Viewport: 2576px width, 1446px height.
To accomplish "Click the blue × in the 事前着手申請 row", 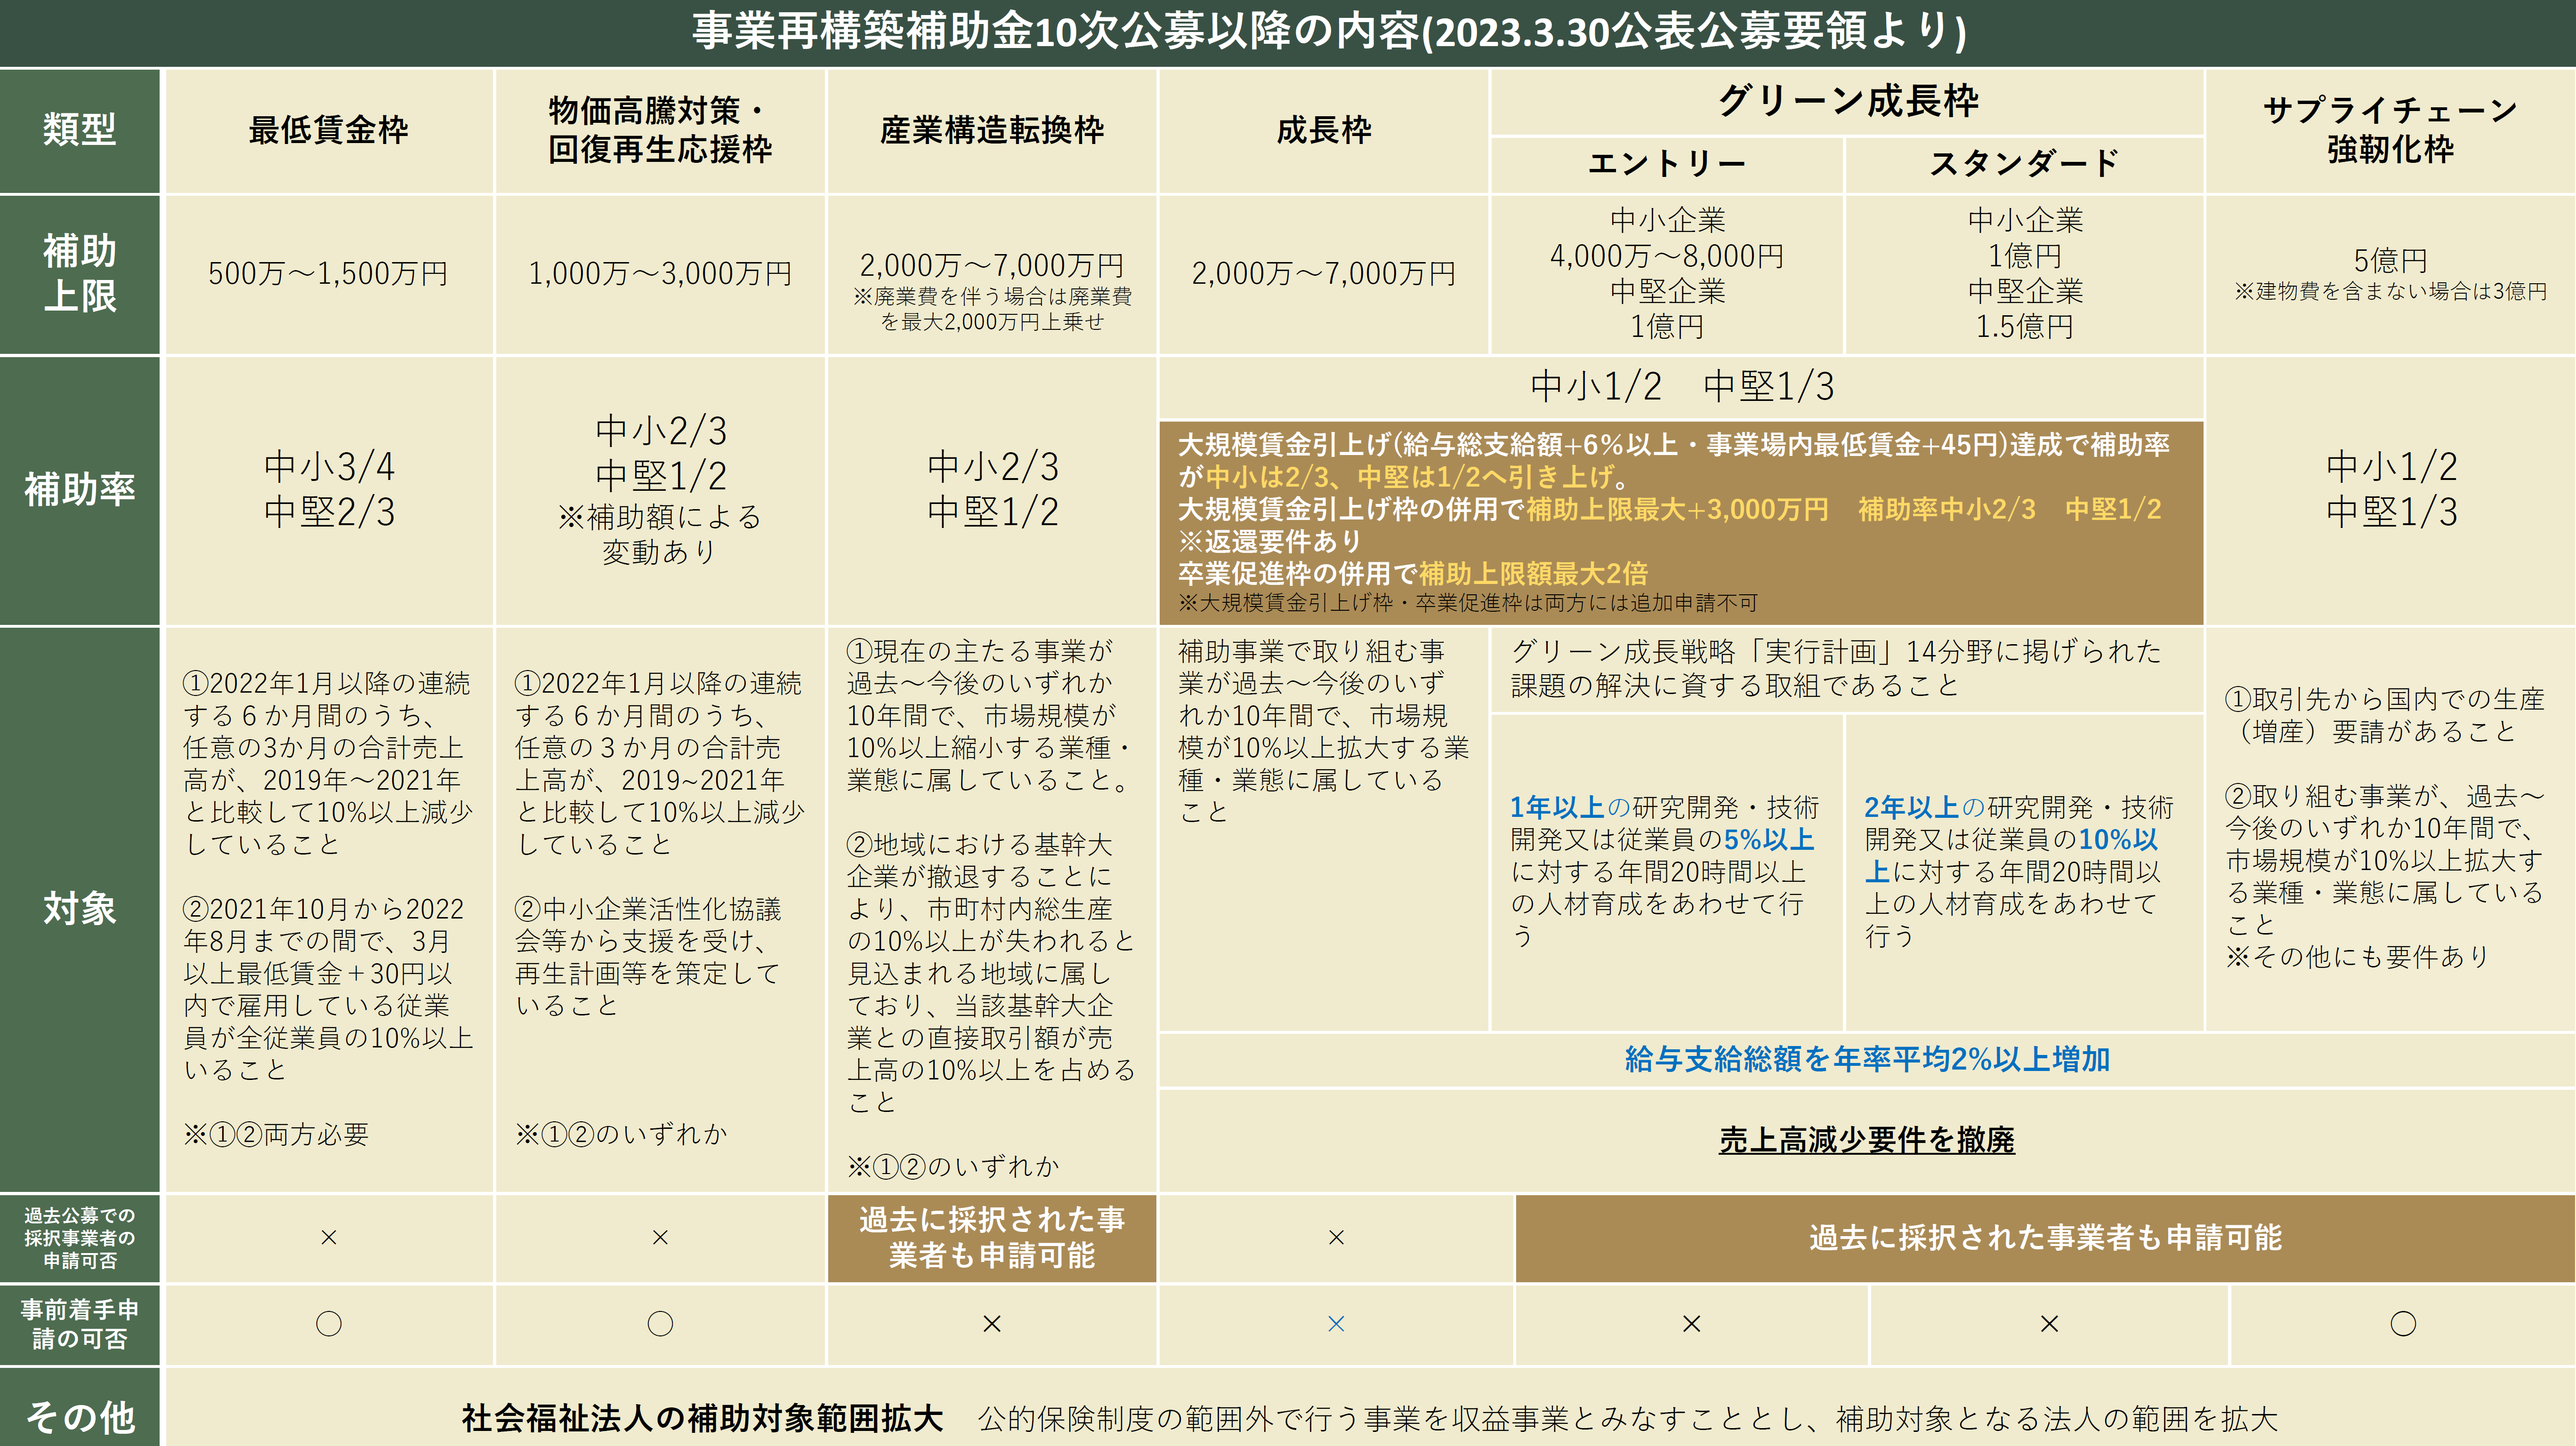I will tap(1336, 1324).
